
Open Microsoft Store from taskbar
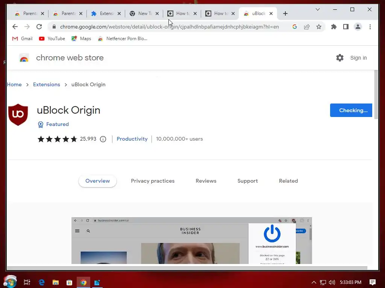70,282
